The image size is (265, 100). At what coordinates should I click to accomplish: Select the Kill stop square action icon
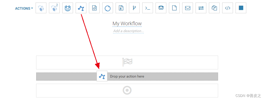click(241, 8)
